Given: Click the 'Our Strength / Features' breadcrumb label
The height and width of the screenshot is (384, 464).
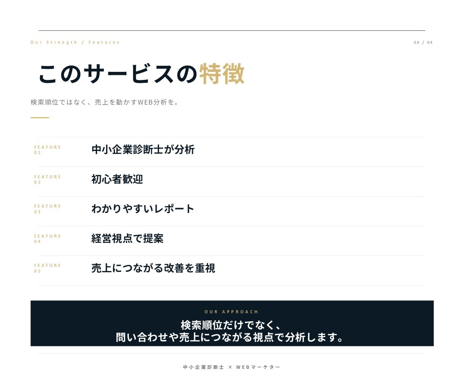Looking at the screenshot, I should point(75,42).
